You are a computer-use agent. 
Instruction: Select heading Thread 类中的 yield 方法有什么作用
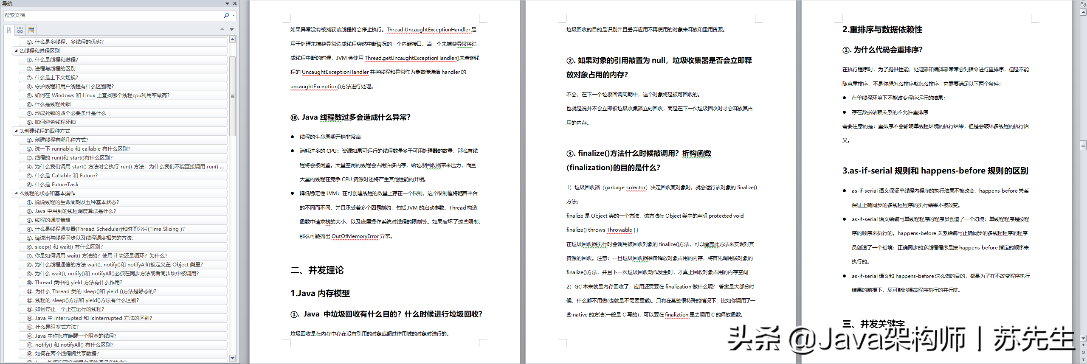(x=123, y=283)
